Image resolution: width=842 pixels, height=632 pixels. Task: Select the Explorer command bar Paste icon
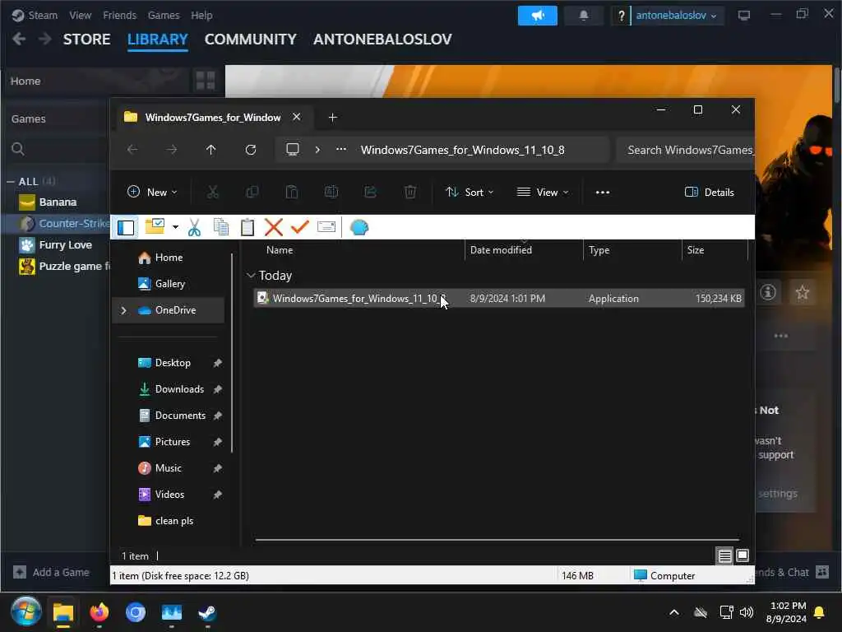292,193
